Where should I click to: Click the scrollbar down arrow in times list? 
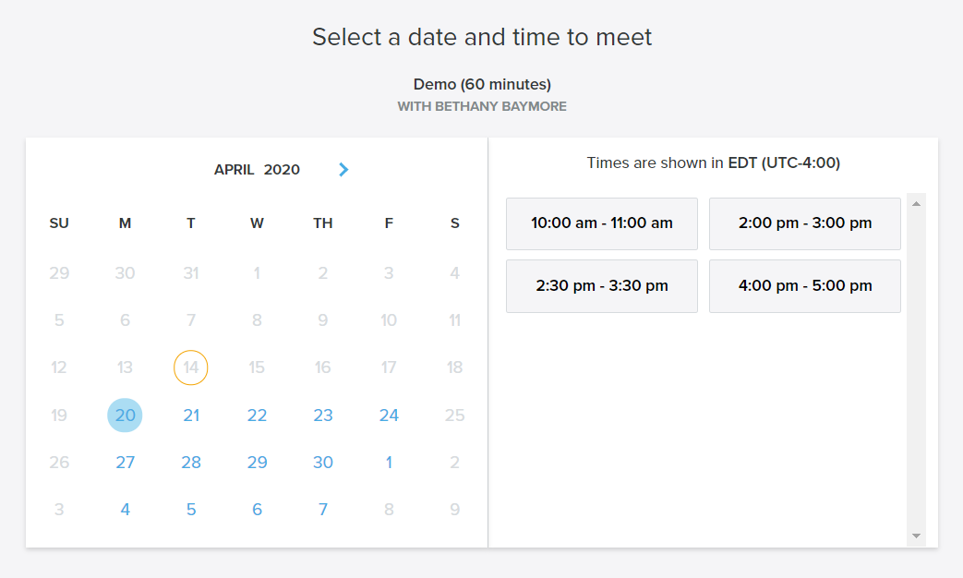916,536
